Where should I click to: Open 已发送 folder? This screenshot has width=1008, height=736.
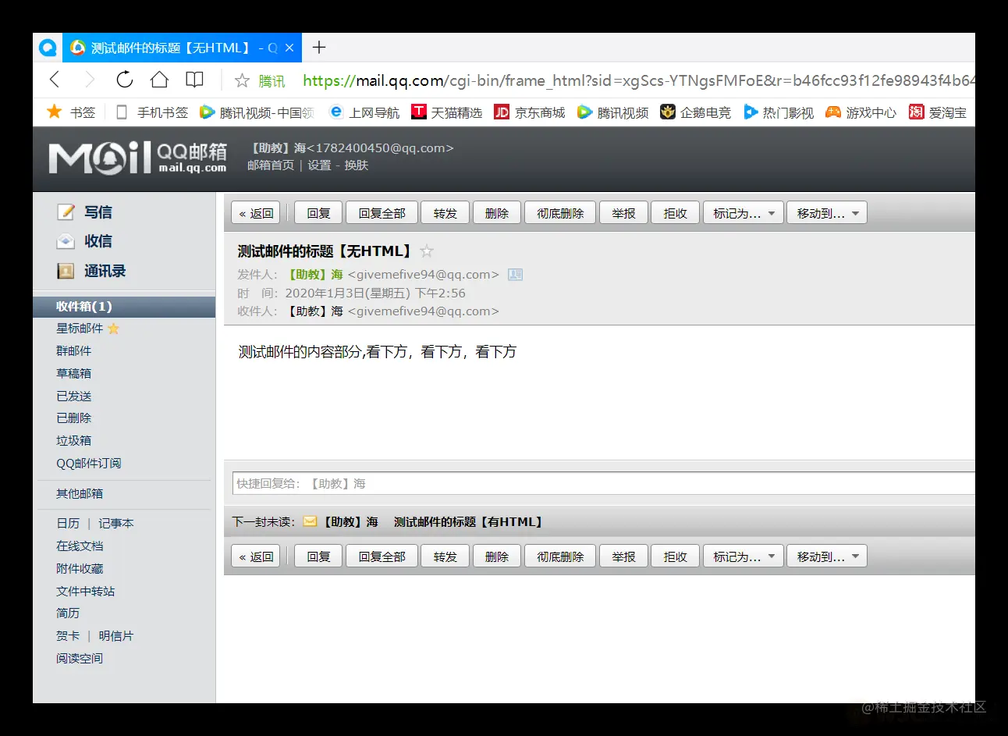(73, 396)
